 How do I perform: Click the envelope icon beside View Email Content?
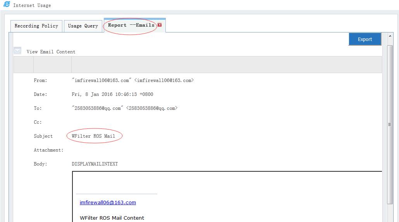17,51
